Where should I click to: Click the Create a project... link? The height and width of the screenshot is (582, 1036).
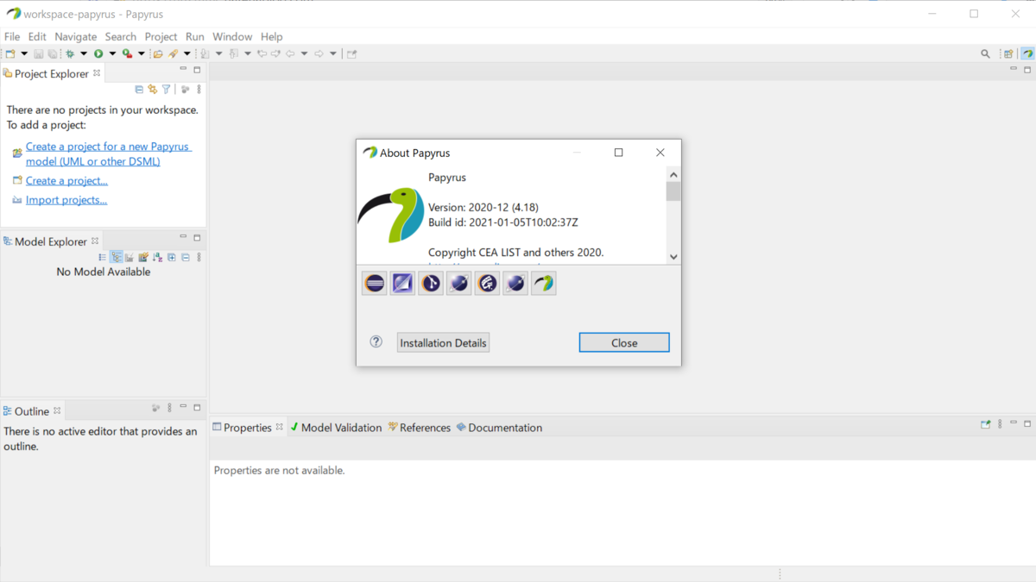click(66, 181)
